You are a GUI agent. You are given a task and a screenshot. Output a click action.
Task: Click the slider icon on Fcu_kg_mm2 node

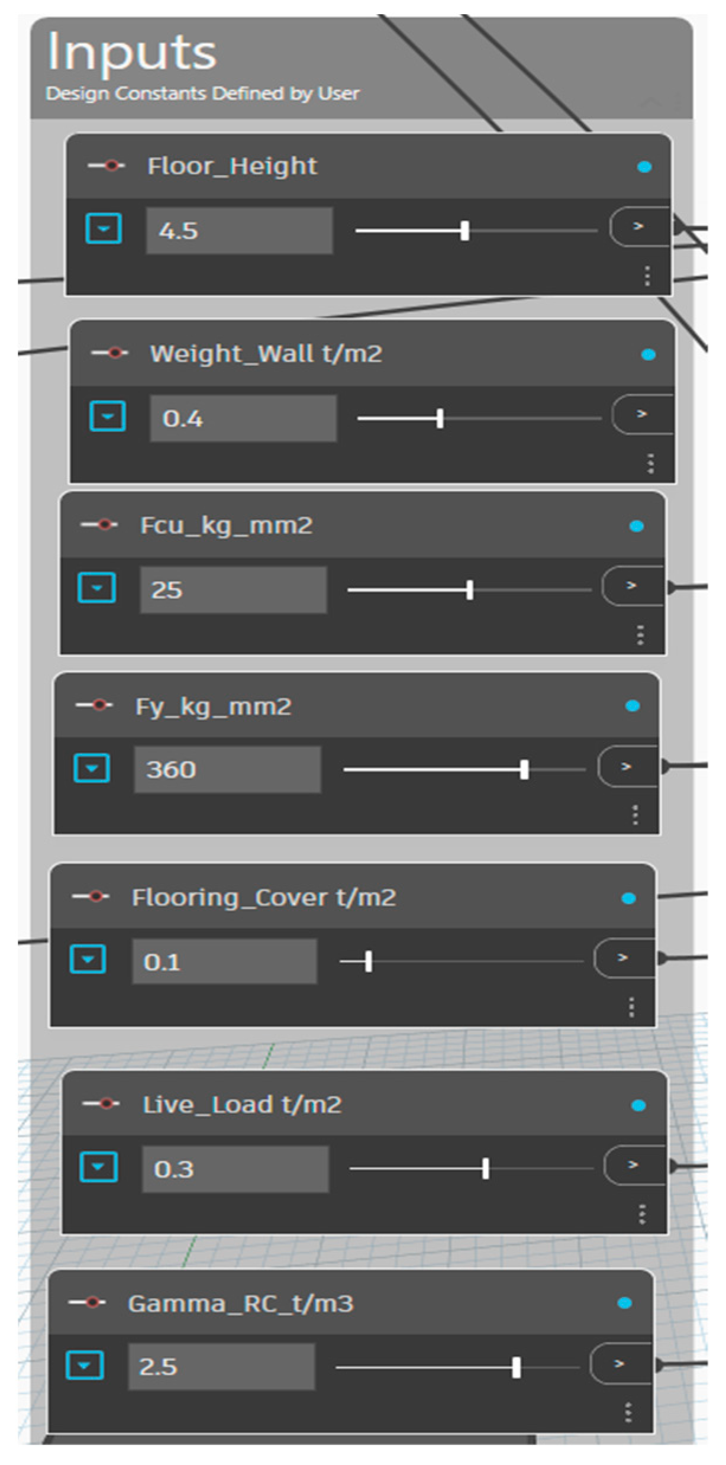[99, 525]
